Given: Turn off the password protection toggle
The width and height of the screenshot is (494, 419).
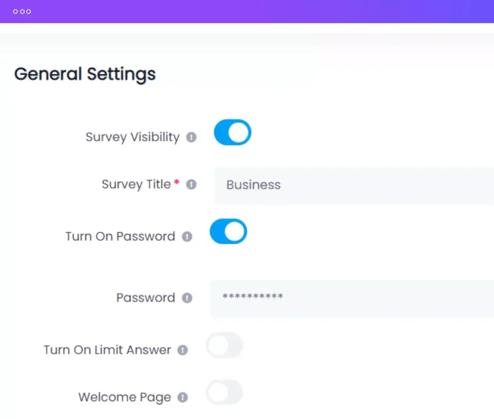Looking at the screenshot, I should coord(228,231).
